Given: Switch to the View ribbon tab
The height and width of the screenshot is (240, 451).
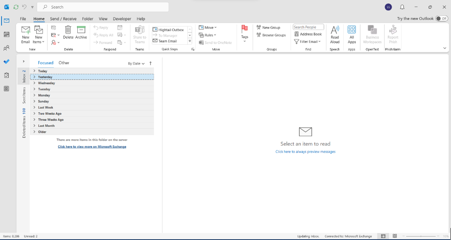Looking at the screenshot, I should pyautogui.click(x=103, y=19).
